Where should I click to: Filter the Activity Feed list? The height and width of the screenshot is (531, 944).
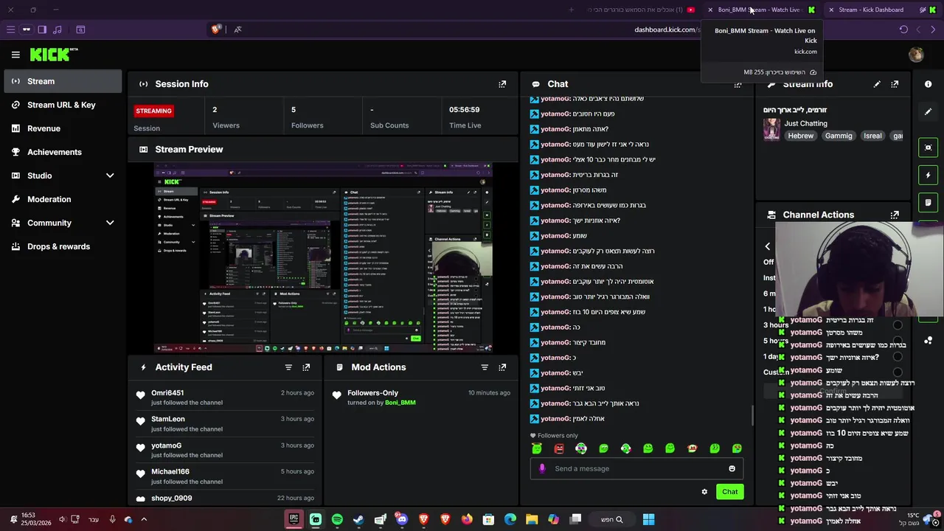(288, 367)
